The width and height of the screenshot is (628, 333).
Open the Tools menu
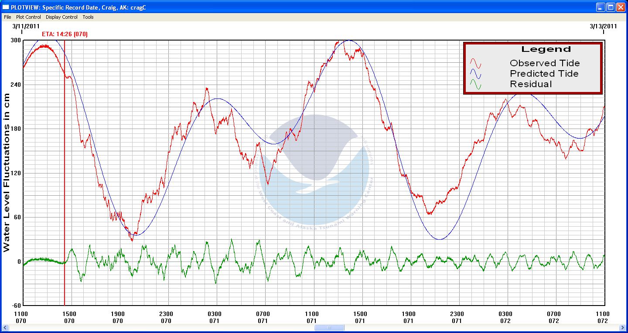[88, 17]
